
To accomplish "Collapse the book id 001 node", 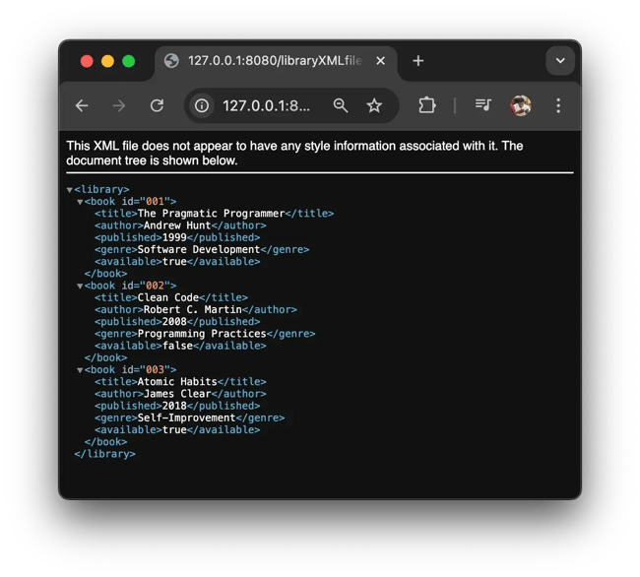I will pyautogui.click(x=80, y=202).
